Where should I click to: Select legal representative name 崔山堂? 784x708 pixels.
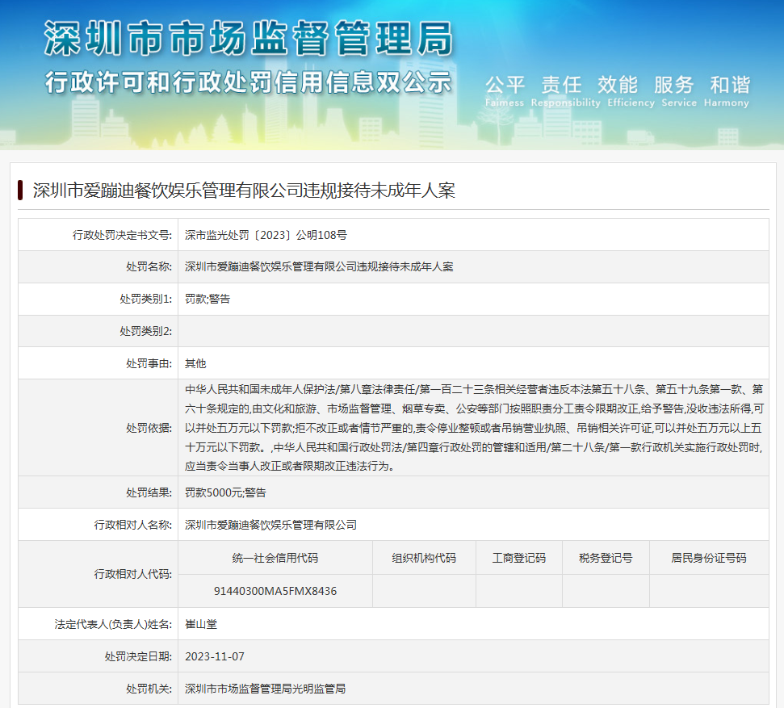click(201, 624)
